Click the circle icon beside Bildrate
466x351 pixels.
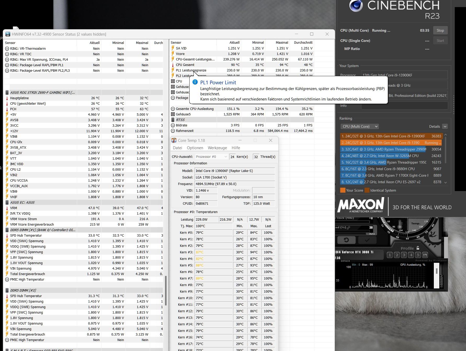[x=173, y=125]
